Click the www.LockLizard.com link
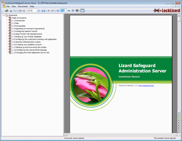 [x=146, y=86]
